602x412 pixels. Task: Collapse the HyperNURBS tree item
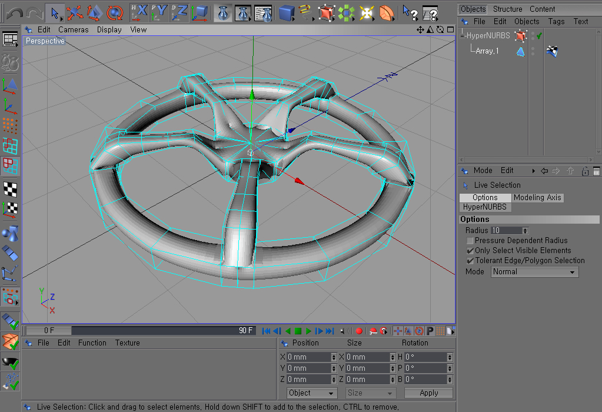point(463,36)
